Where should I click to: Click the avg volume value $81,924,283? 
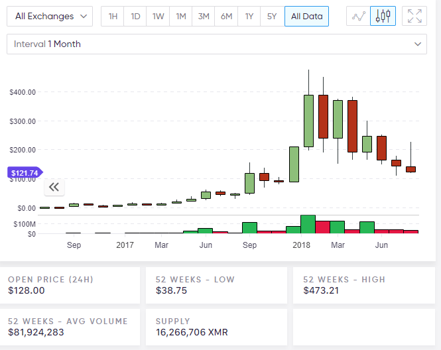(36, 332)
